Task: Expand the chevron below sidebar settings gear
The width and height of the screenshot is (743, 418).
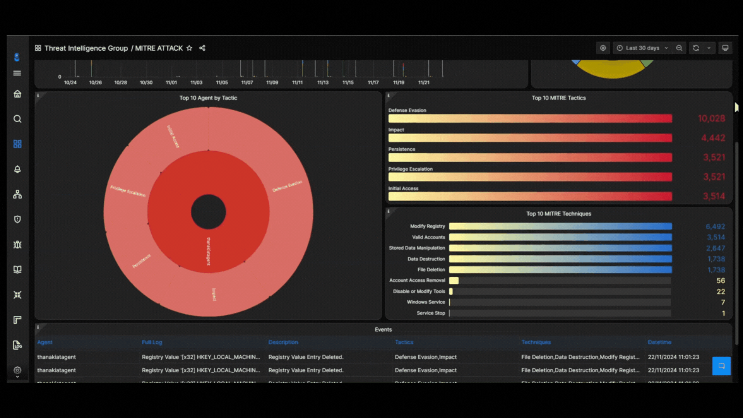Action: (x=17, y=377)
